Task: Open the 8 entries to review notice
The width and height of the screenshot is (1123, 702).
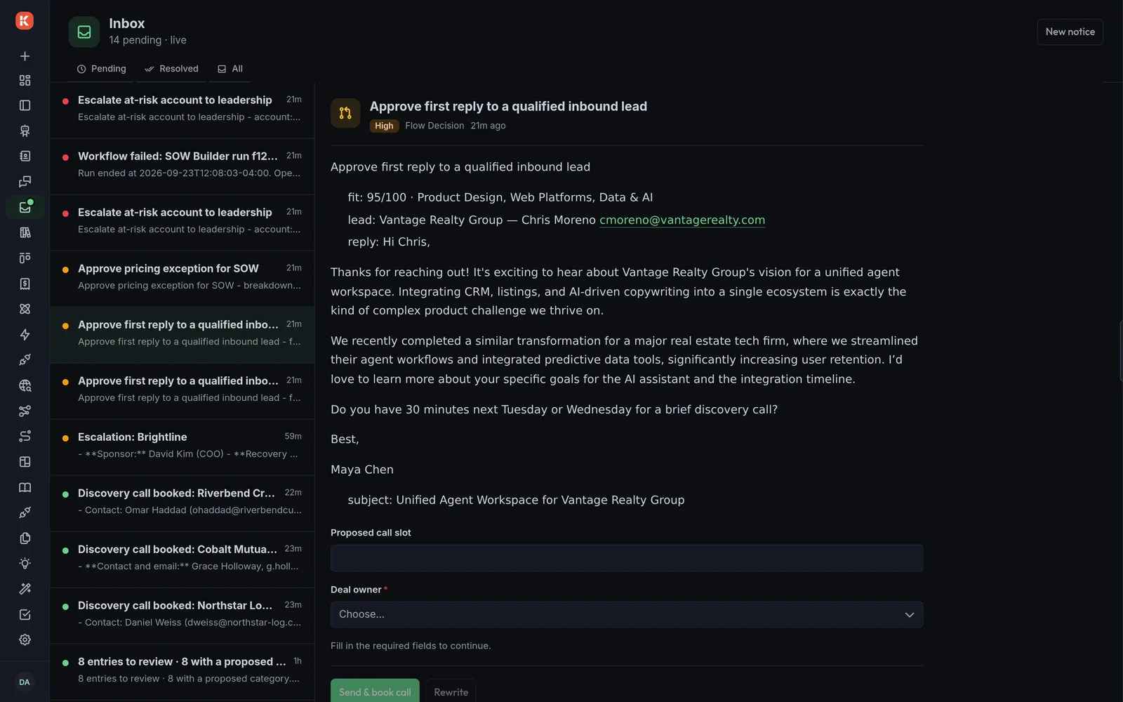Action: click(182, 672)
